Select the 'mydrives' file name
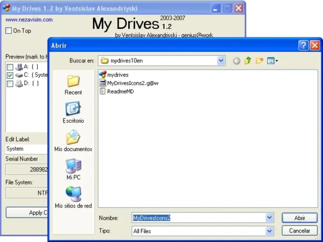Viewport: 323px width, 242px height. pyautogui.click(x=118, y=75)
